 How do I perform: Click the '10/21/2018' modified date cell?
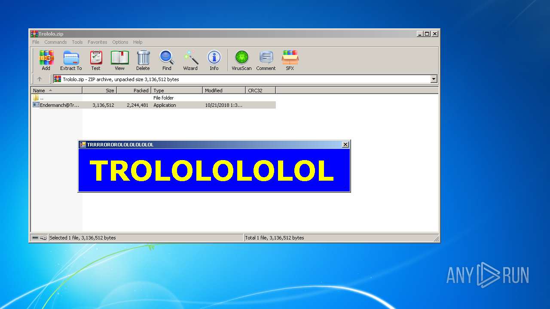pos(223,105)
